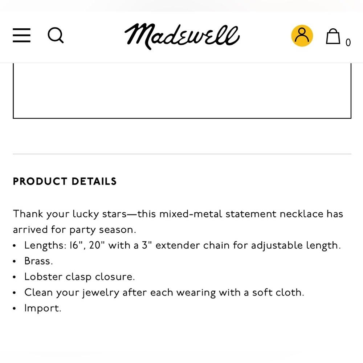The image size is (363, 363).
Task: Click the Lobster clasp closure bullet
Action: tap(79, 277)
